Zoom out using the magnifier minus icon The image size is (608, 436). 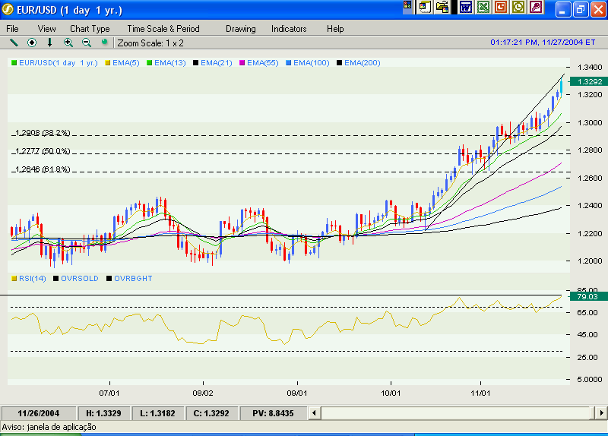tap(87, 43)
